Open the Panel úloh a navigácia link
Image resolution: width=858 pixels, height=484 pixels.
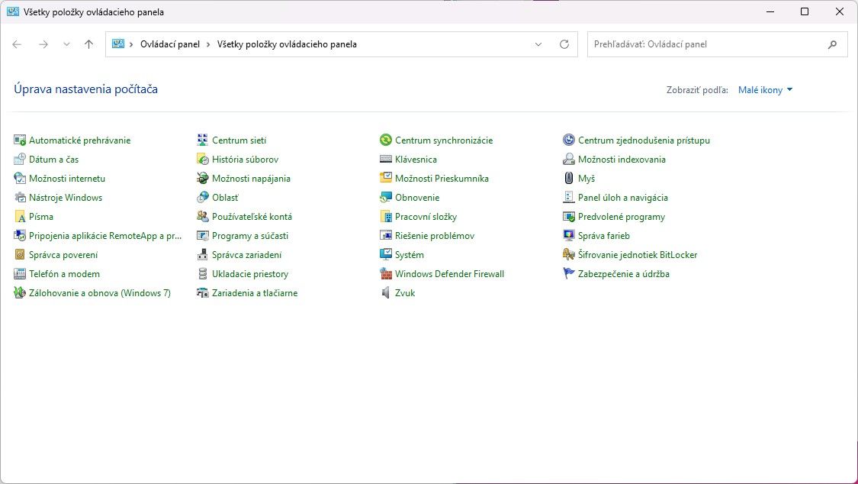(x=622, y=198)
